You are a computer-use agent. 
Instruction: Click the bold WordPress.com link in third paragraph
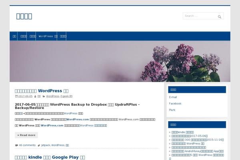tap(52, 125)
